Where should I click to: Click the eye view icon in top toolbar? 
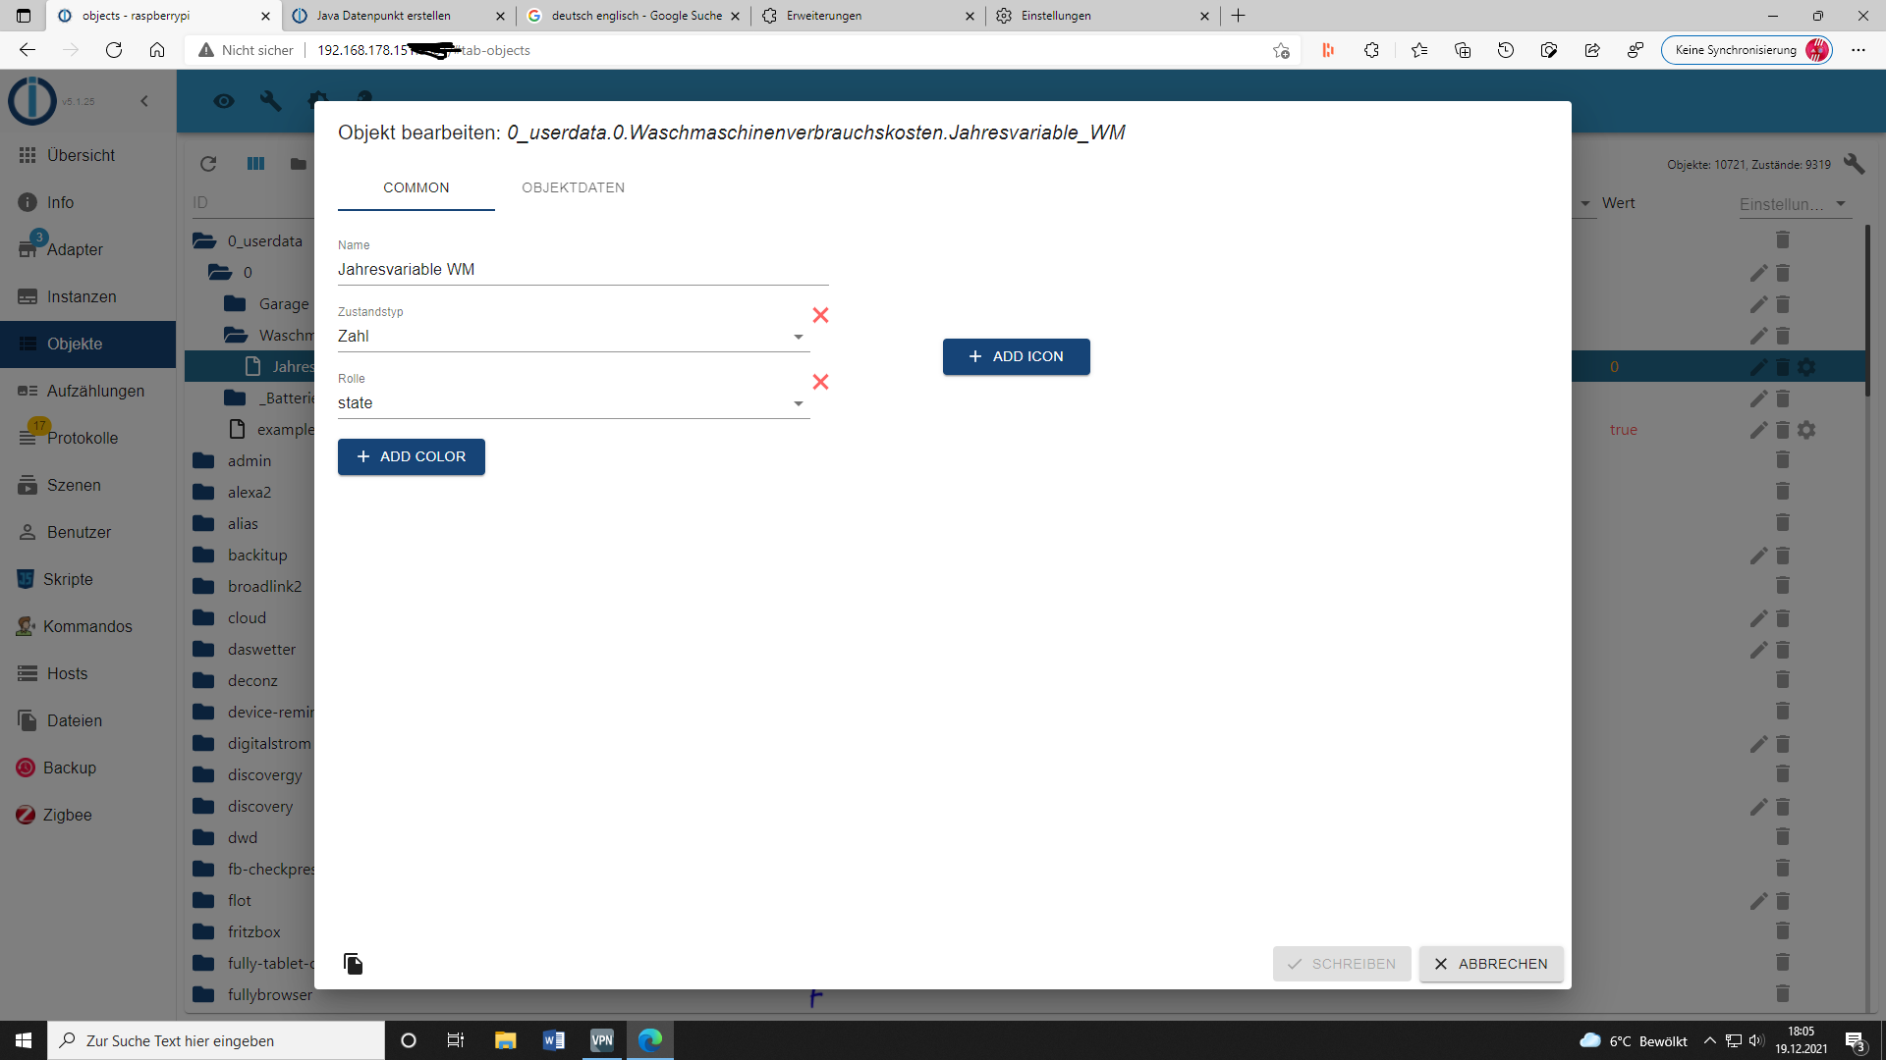click(224, 101)
